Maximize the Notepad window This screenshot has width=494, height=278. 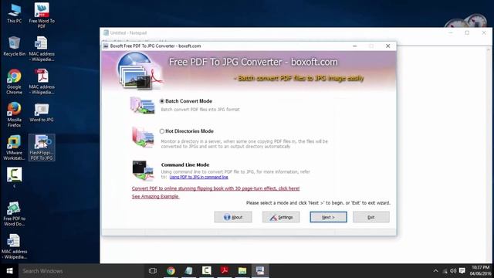(467, 32)
